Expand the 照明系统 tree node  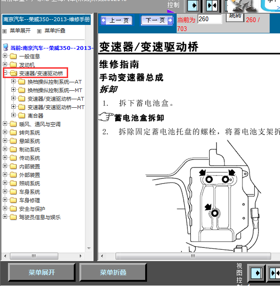click(x=5, y=183)
